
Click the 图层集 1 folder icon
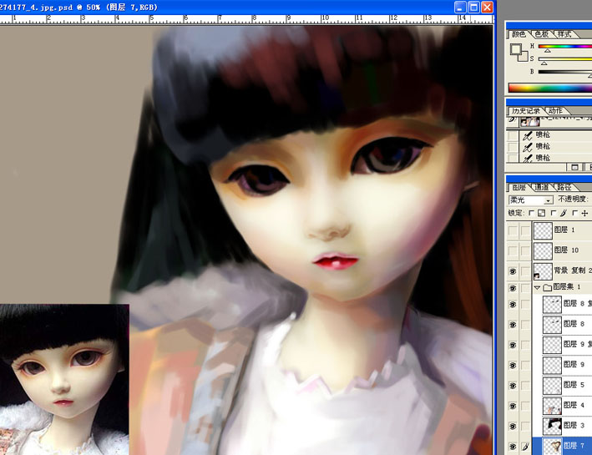pyautogui.click(x=547, y=287)
